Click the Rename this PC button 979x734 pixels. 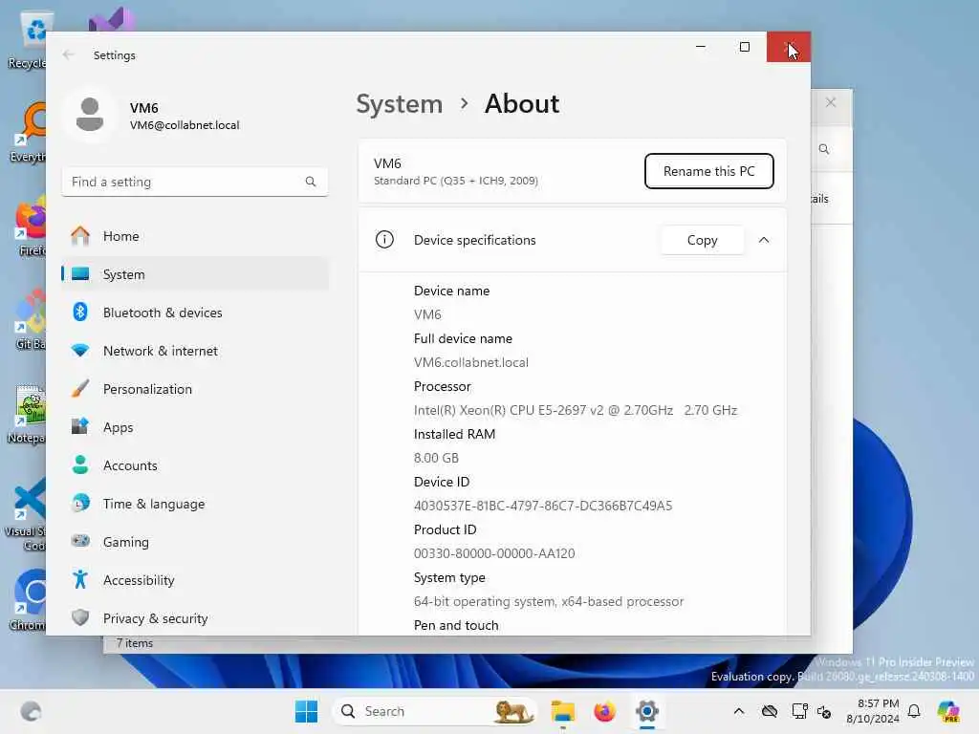coord(708,171)
